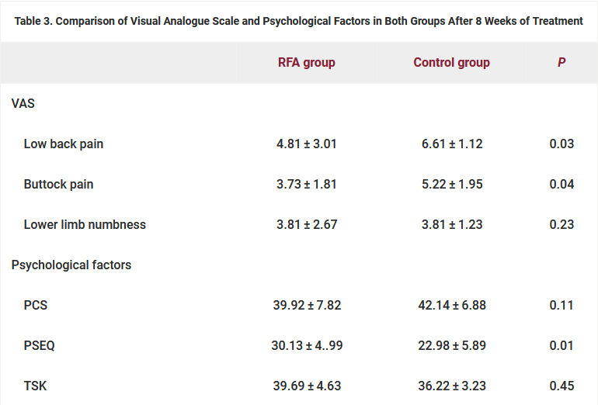Viewport: 598px width, 405px height.
Task: Click the VAS section heading
Action: click(x=23, y=103)
